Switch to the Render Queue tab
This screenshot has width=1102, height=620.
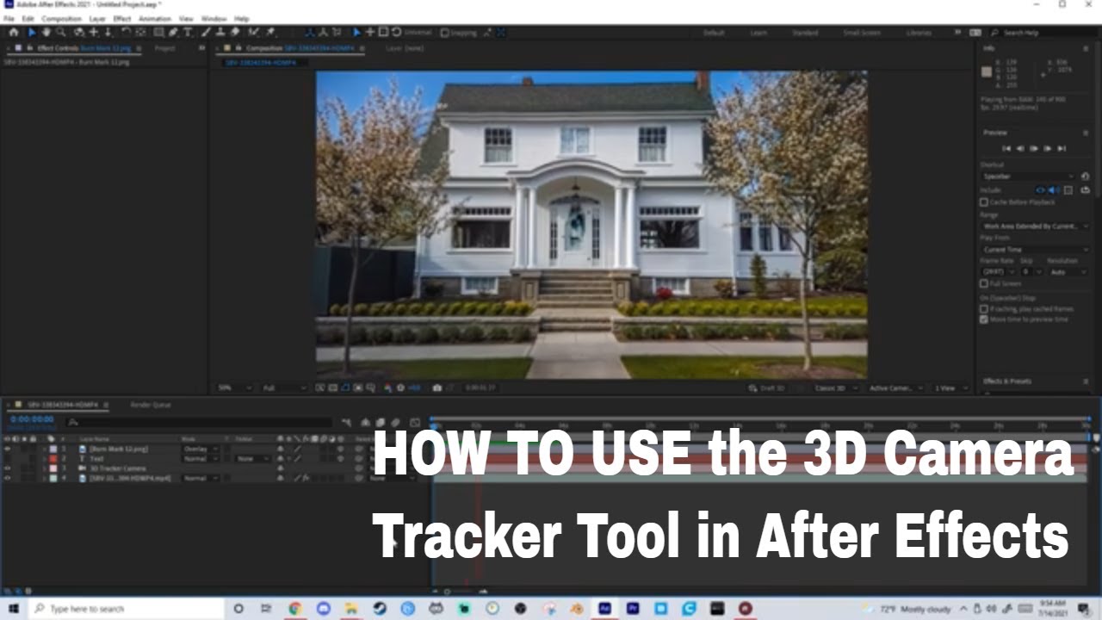(x=151, y=405)
